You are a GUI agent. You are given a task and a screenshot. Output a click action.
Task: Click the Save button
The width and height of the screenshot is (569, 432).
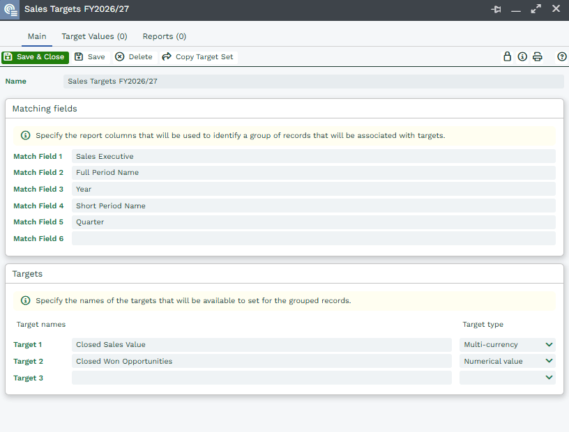pyautogui.click(x=90, y=57)
